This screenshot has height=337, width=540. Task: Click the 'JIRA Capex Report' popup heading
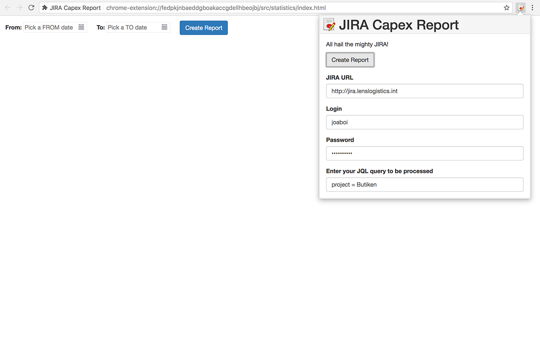(399, 25)
